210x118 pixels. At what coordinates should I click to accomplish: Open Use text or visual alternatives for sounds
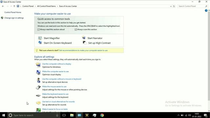click(58, 102)
